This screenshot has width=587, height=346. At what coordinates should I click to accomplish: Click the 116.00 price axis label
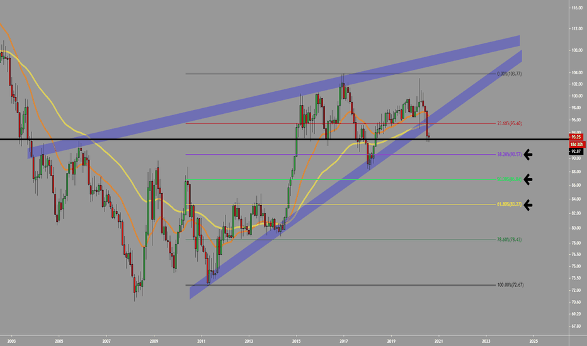[x=577, y=8]
